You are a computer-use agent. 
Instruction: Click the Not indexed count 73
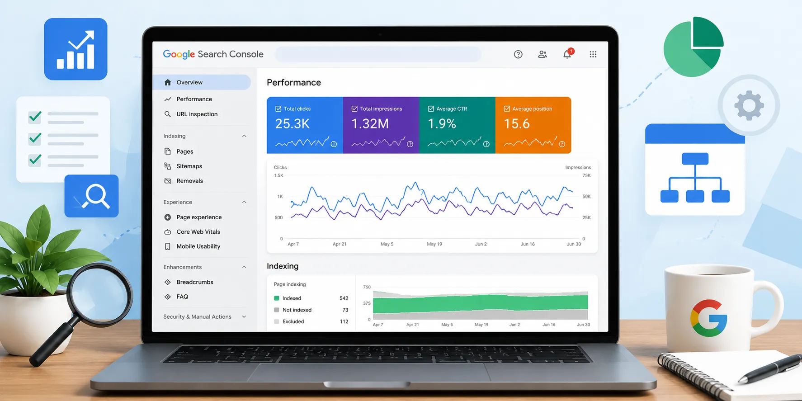pos(345,310)
